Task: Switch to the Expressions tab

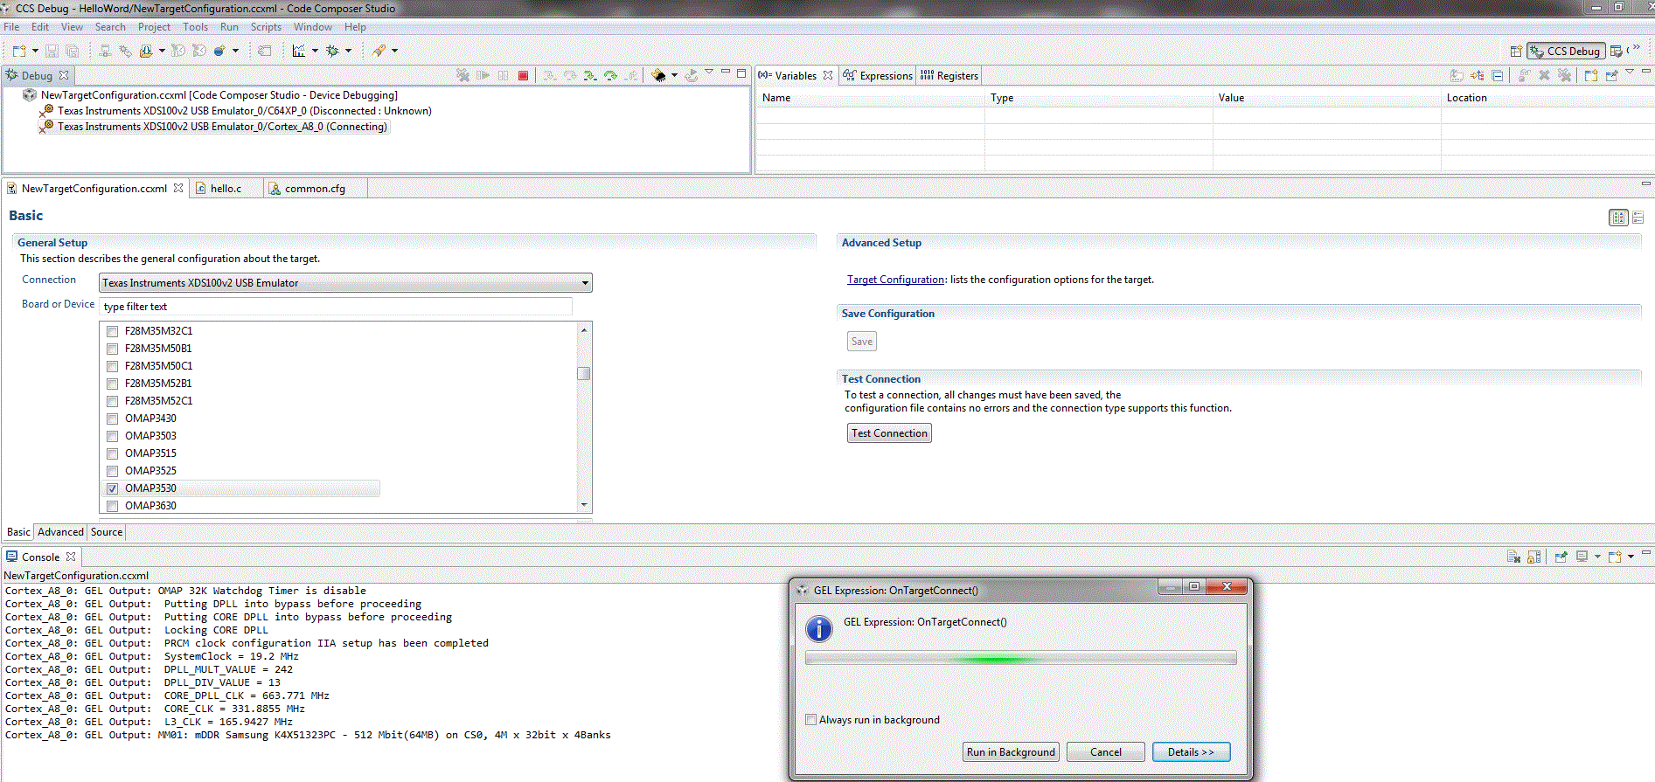Action: (878, 76)
